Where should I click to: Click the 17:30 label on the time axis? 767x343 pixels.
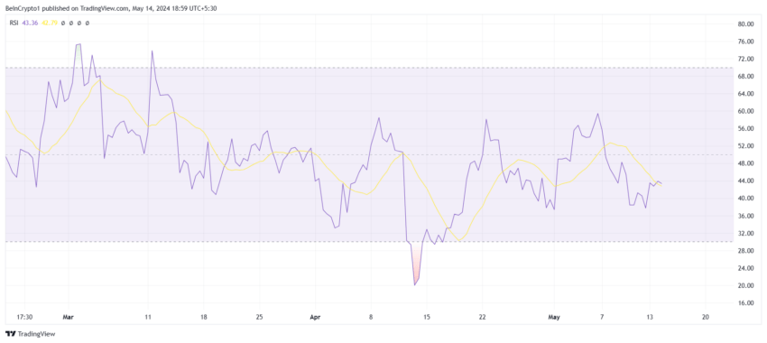coord(24,317)
